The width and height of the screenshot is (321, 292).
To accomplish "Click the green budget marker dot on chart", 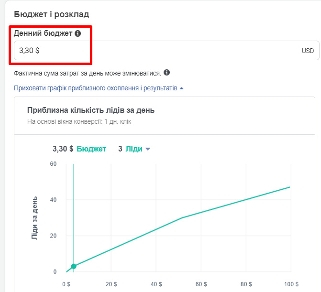I will click(x=74, y=266).
